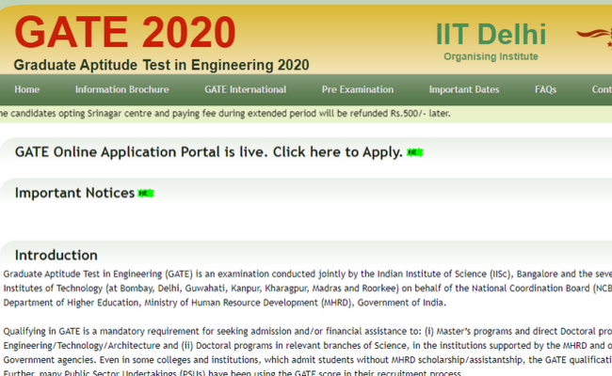The width and height of the screenshot is (612, 376).
Task: Click the green new badge beside Application Portal
Action: click(415, 151)
